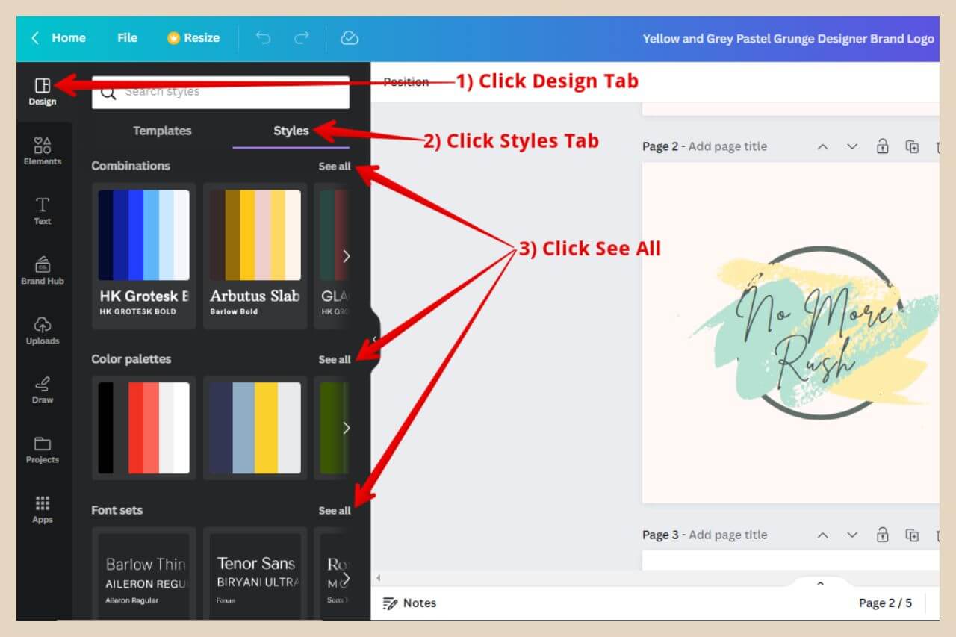Apply the HK Grotesk blue combination
Viewport: 956px width, 637px height.
[x=143, y=255]
